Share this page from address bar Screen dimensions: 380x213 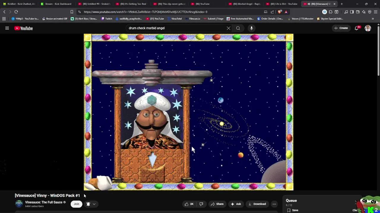click(272, 12)
